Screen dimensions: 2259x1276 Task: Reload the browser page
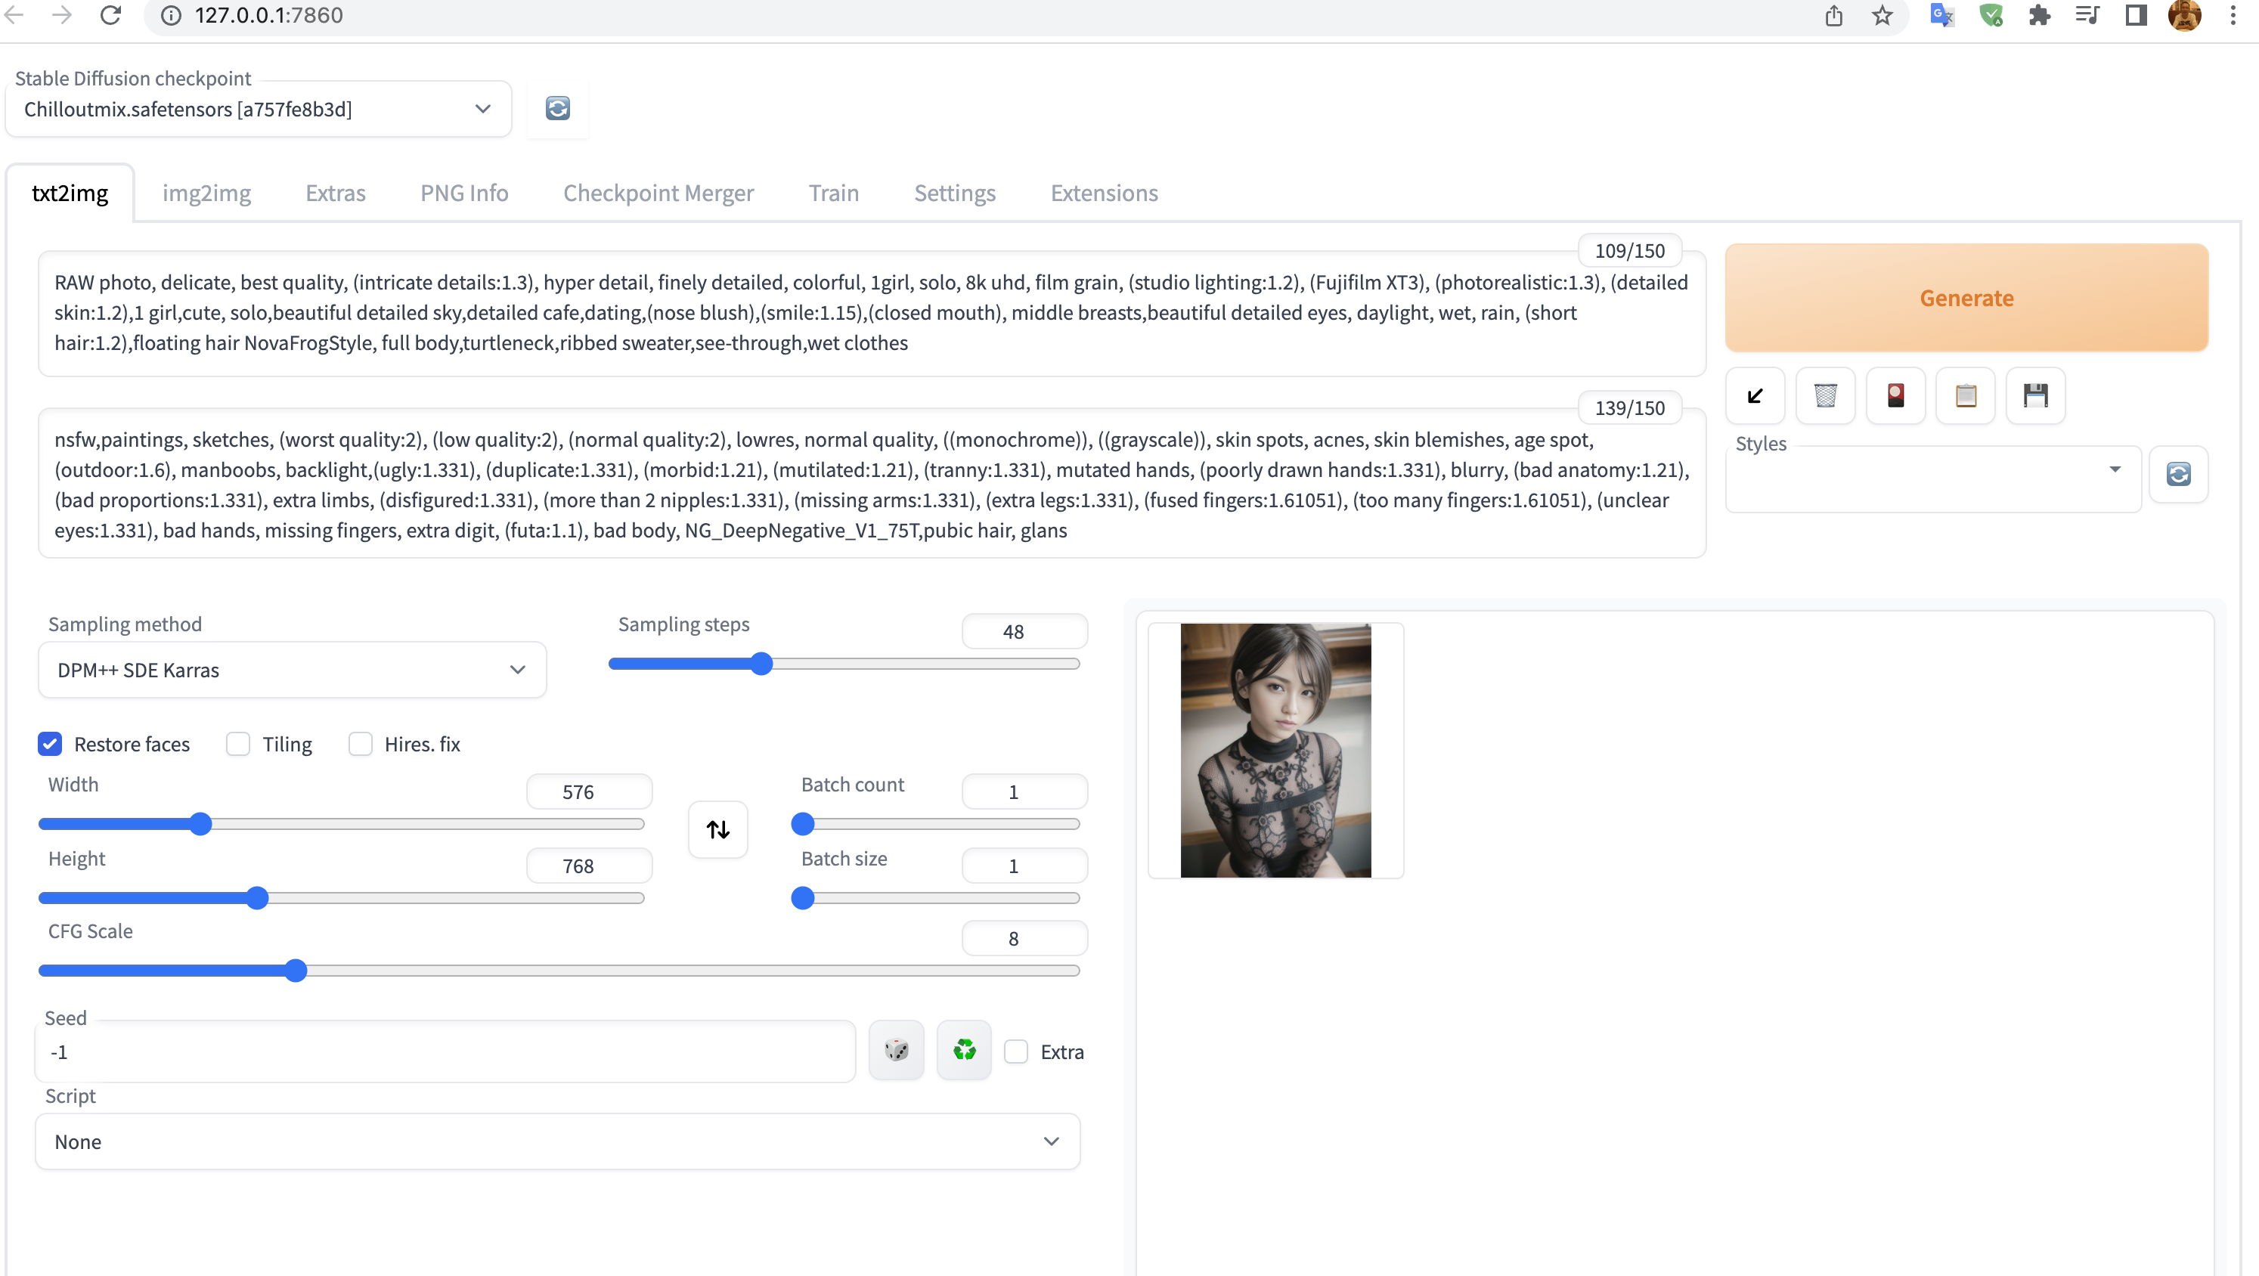click(110, 15)
